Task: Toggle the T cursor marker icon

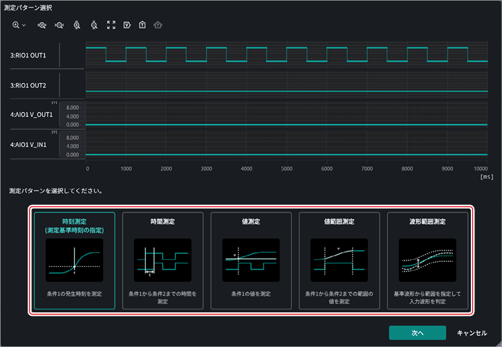Action: point(142,25)
